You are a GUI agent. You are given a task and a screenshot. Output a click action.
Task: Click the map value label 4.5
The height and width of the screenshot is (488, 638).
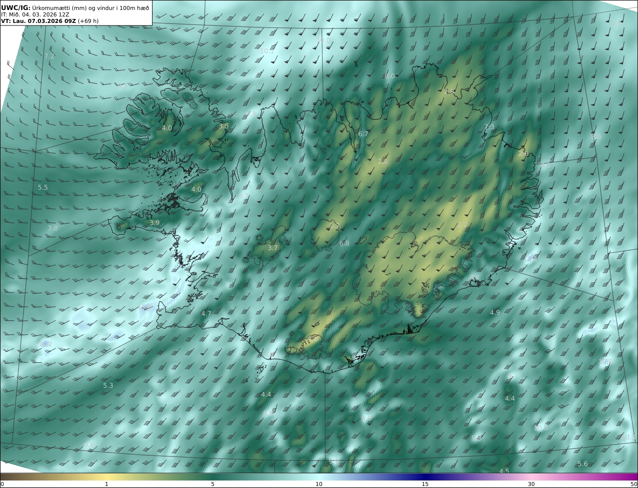[x=504, y=471]
